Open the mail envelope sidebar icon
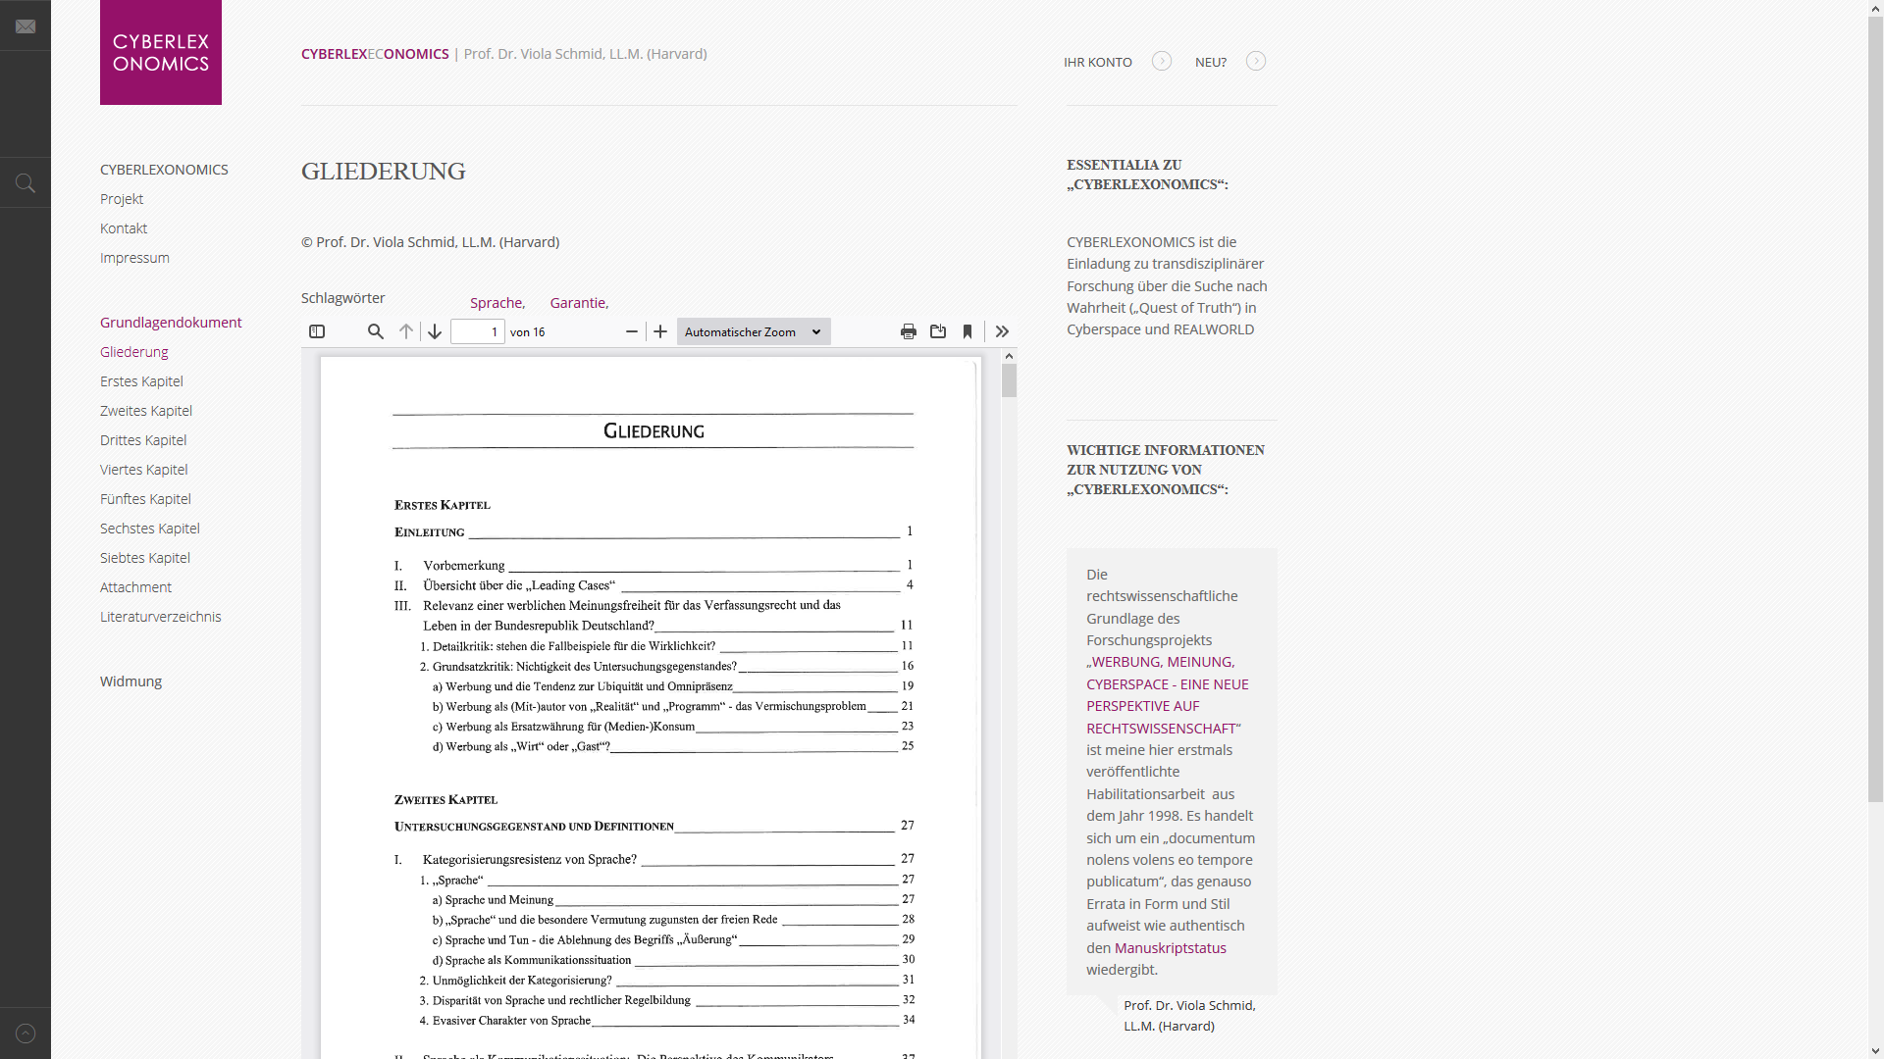Viewport: 1884px width, 1059px height. click(x=26, y=26)
